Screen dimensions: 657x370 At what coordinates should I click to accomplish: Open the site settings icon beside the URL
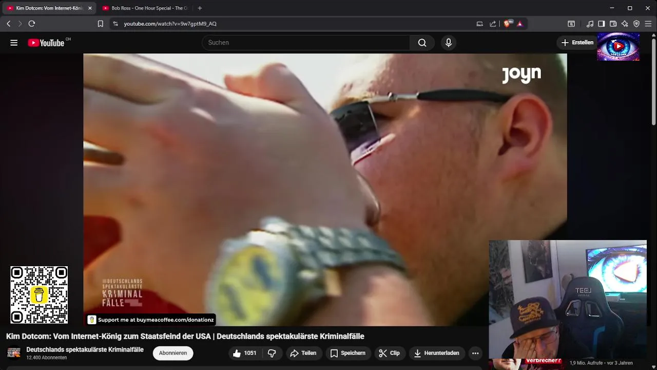point(115,24)
